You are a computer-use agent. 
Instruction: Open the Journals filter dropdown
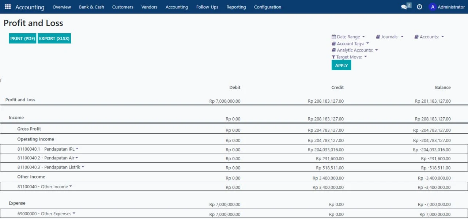390,37
